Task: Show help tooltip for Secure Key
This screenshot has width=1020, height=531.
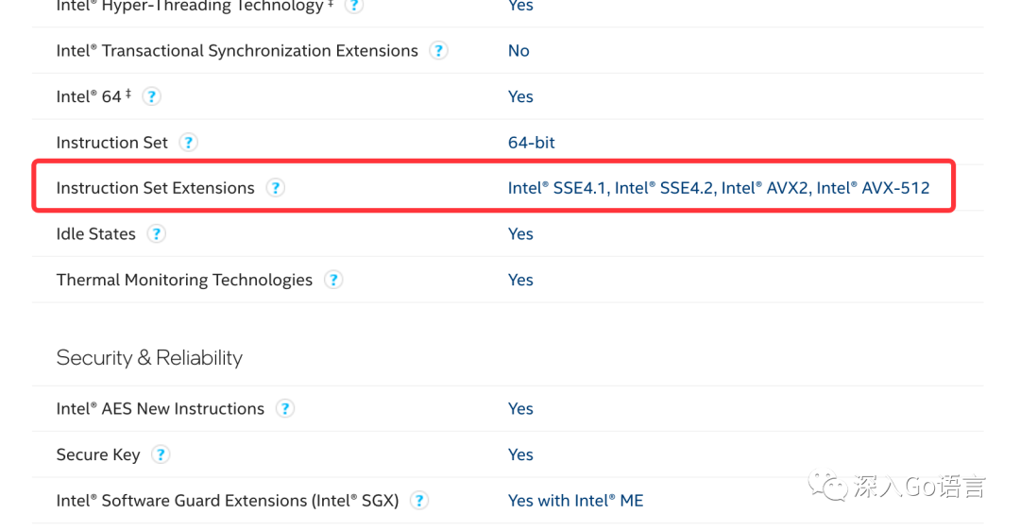Action: coord(160,454)
